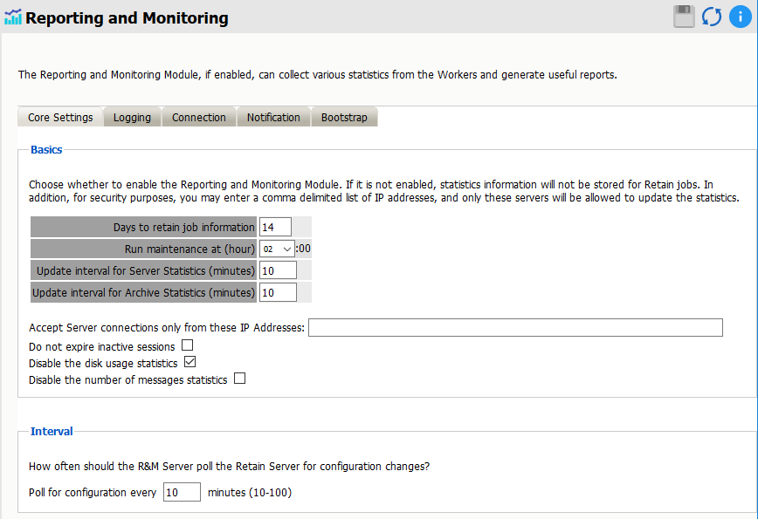Click the Basics section heading
This screenshot has width=758, height=519.
pyautogui.click(x=46, y=150)
